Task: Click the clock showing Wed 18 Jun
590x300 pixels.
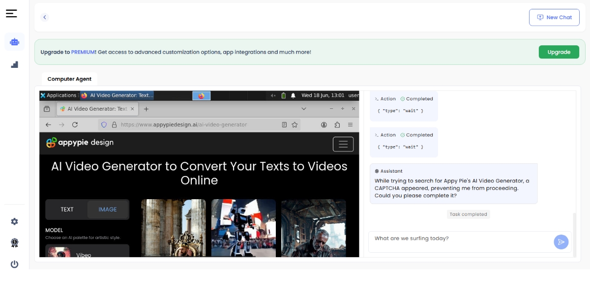Action: click(x=323, y=95)
